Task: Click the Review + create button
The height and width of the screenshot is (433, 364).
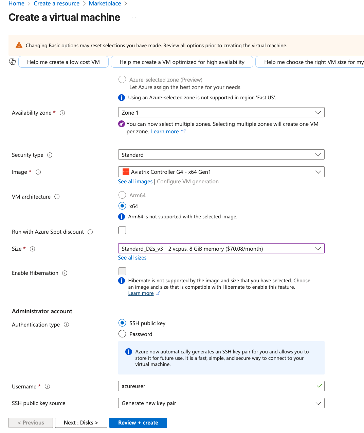Action: coord(138,422)
